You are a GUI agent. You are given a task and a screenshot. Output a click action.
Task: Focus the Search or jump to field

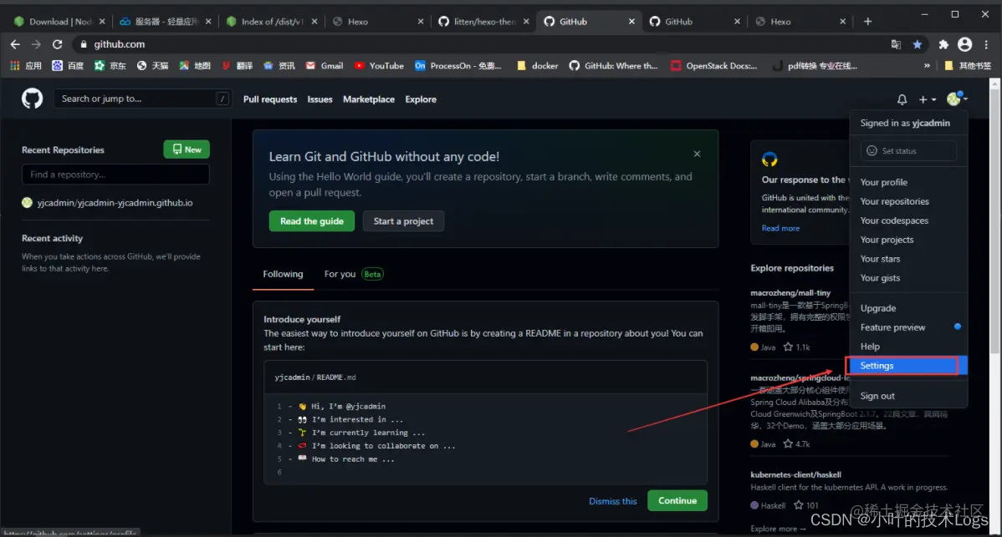(x=142, y=99)
